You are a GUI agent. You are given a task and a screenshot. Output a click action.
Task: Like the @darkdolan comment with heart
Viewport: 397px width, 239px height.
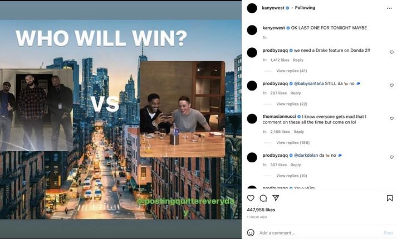click(391, 157)
